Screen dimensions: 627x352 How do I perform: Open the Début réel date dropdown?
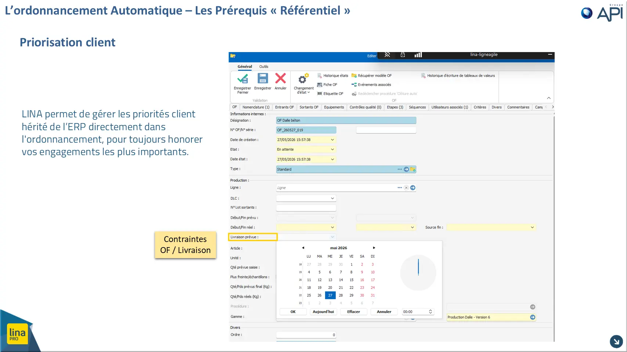(332, 227)
